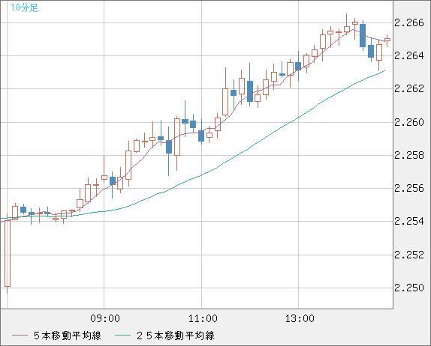Click the 2.258 price axis label

pyautogui.click(x=409, y=156)
